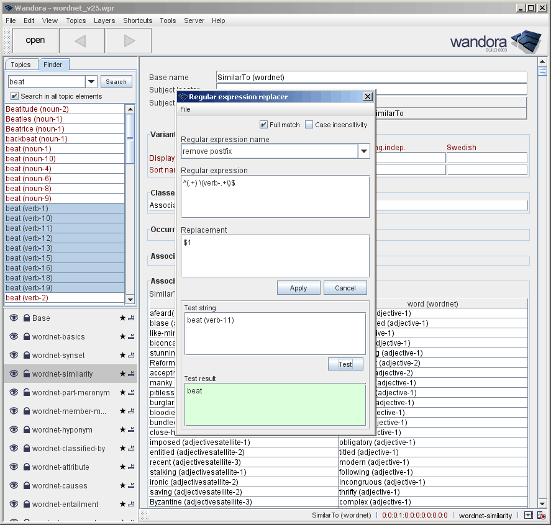Screen dimensions: 551x525
Task: Open the Tools menu
Action: (x=167, y=20)
